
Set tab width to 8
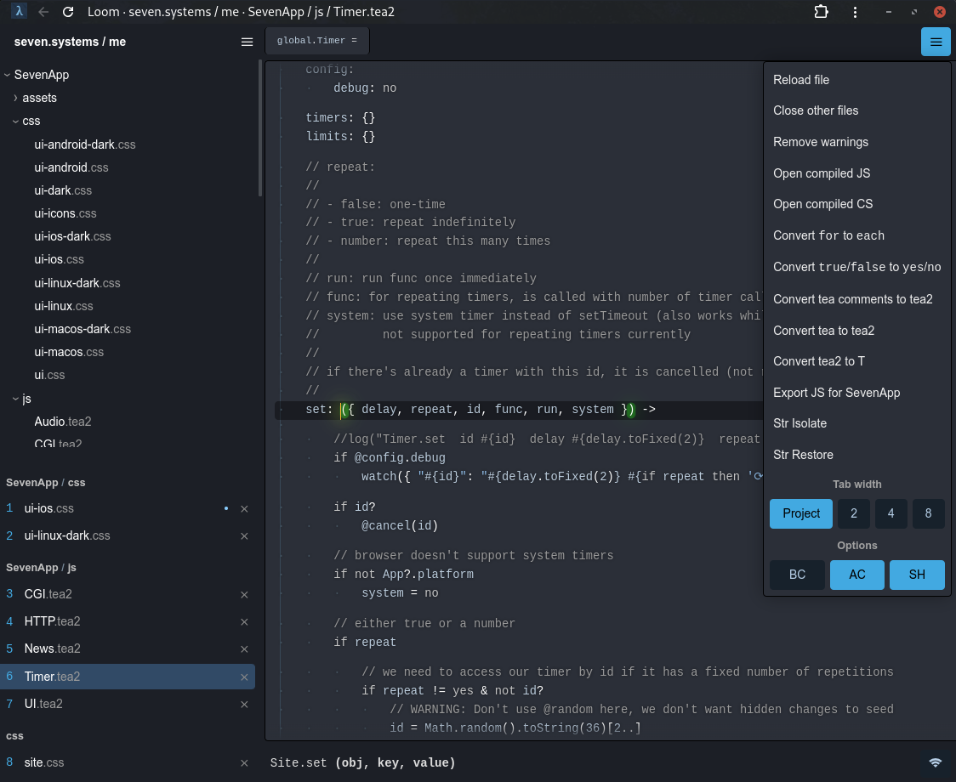(928, 513)
